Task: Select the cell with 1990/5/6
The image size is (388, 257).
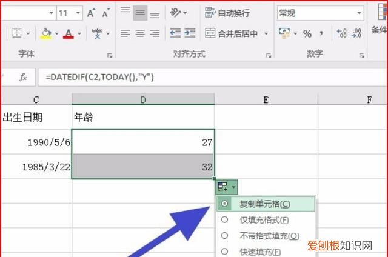Action: point(36,142)
